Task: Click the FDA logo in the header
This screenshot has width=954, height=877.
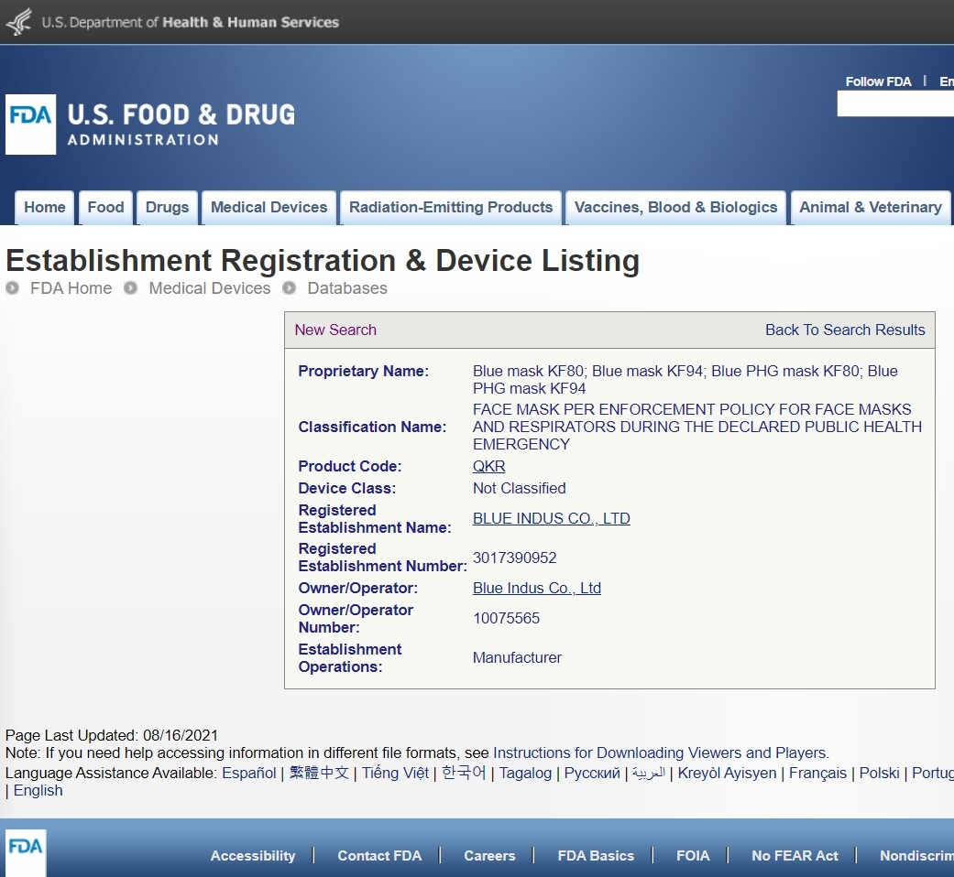Action: (x=30, y=124)
